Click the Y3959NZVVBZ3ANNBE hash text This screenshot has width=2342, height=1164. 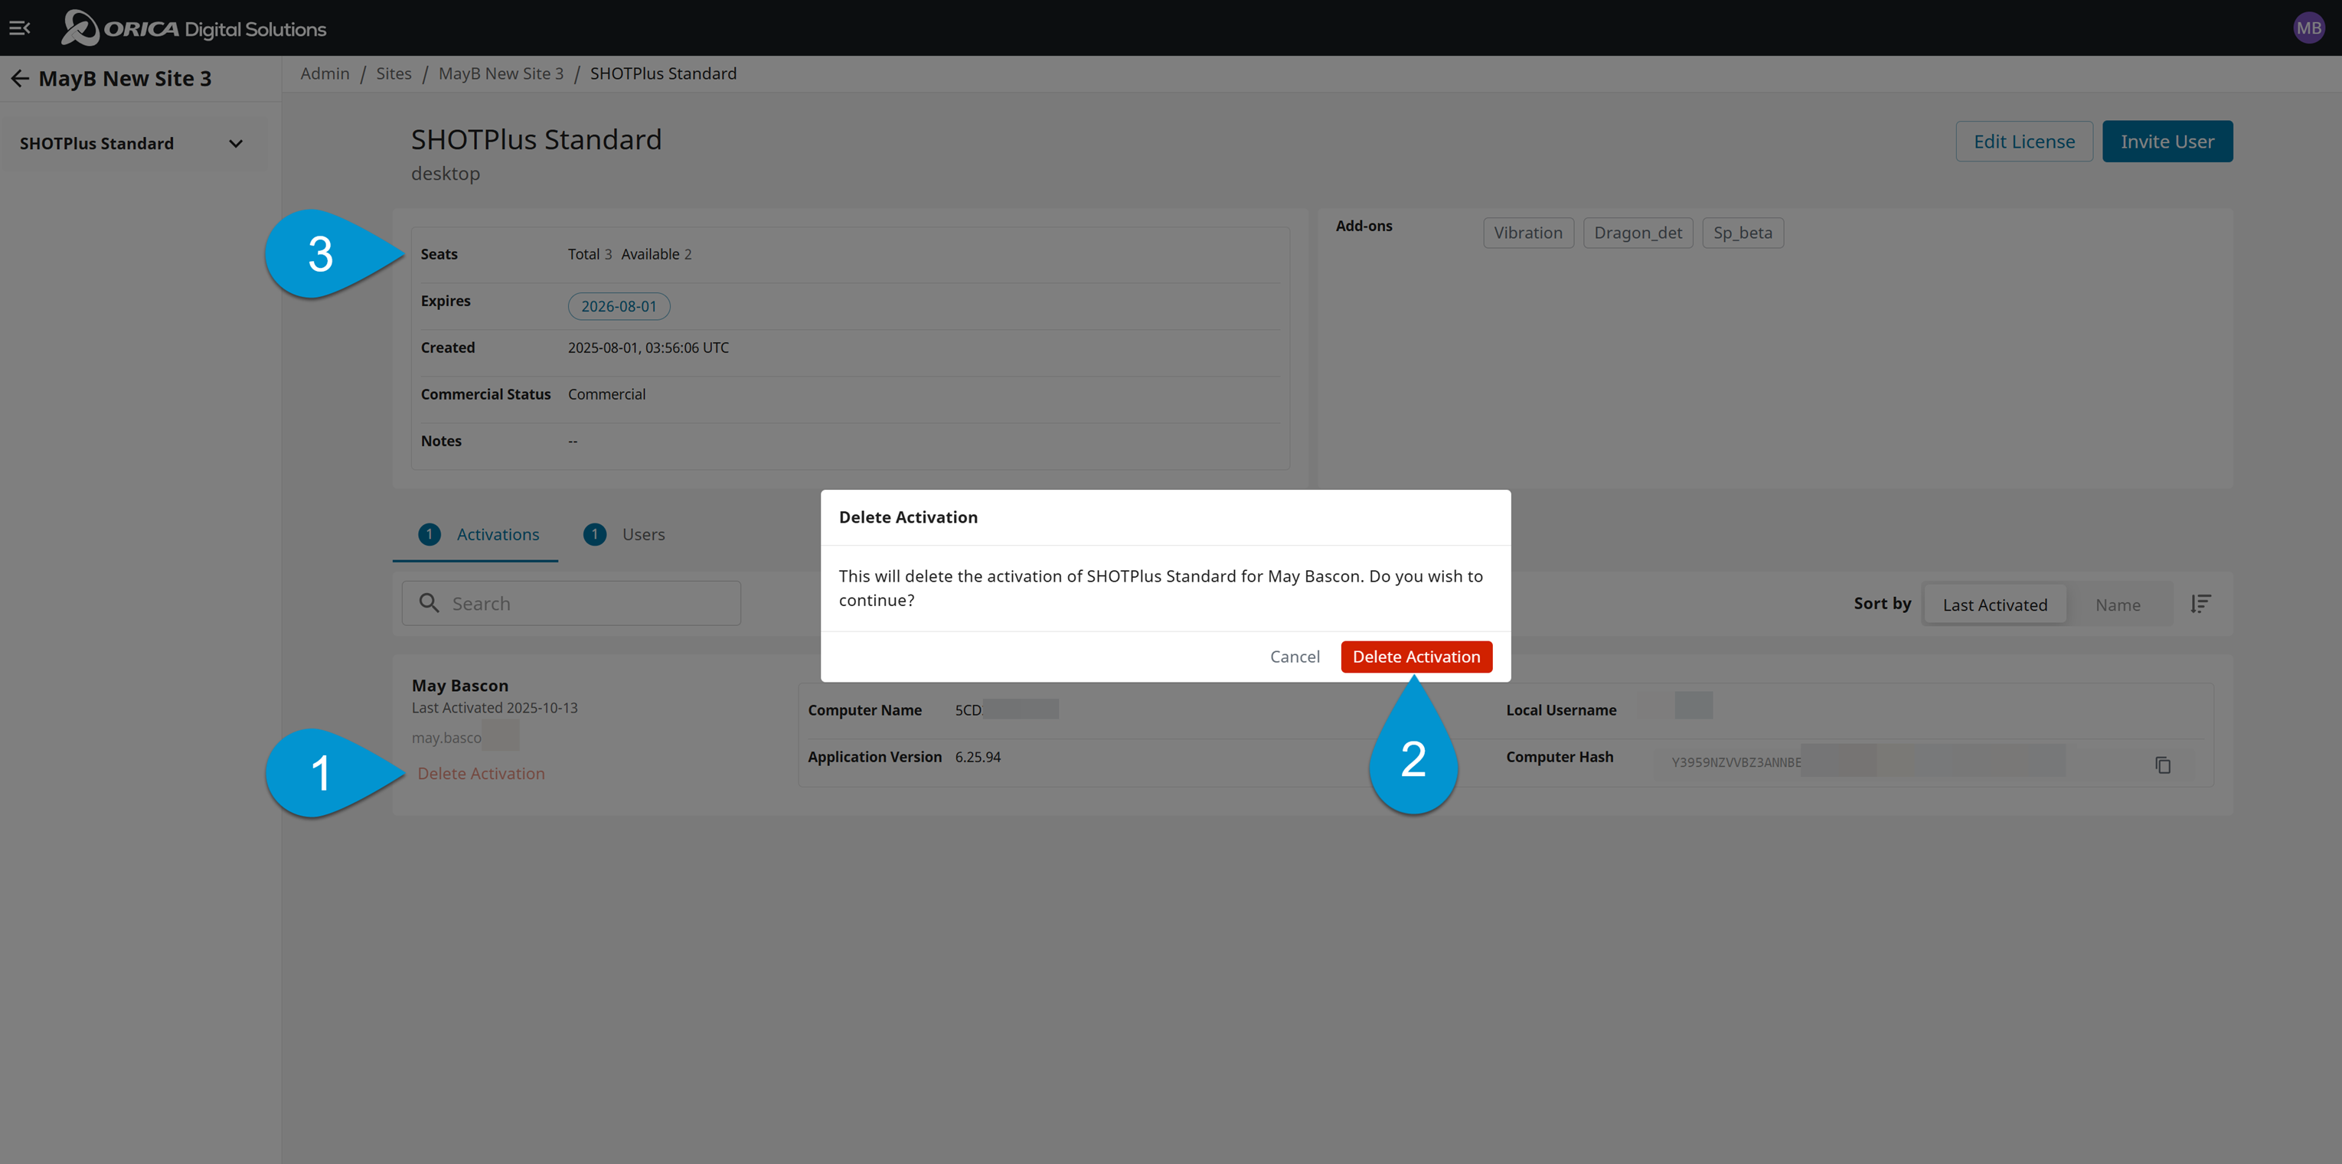point(1736,762)
